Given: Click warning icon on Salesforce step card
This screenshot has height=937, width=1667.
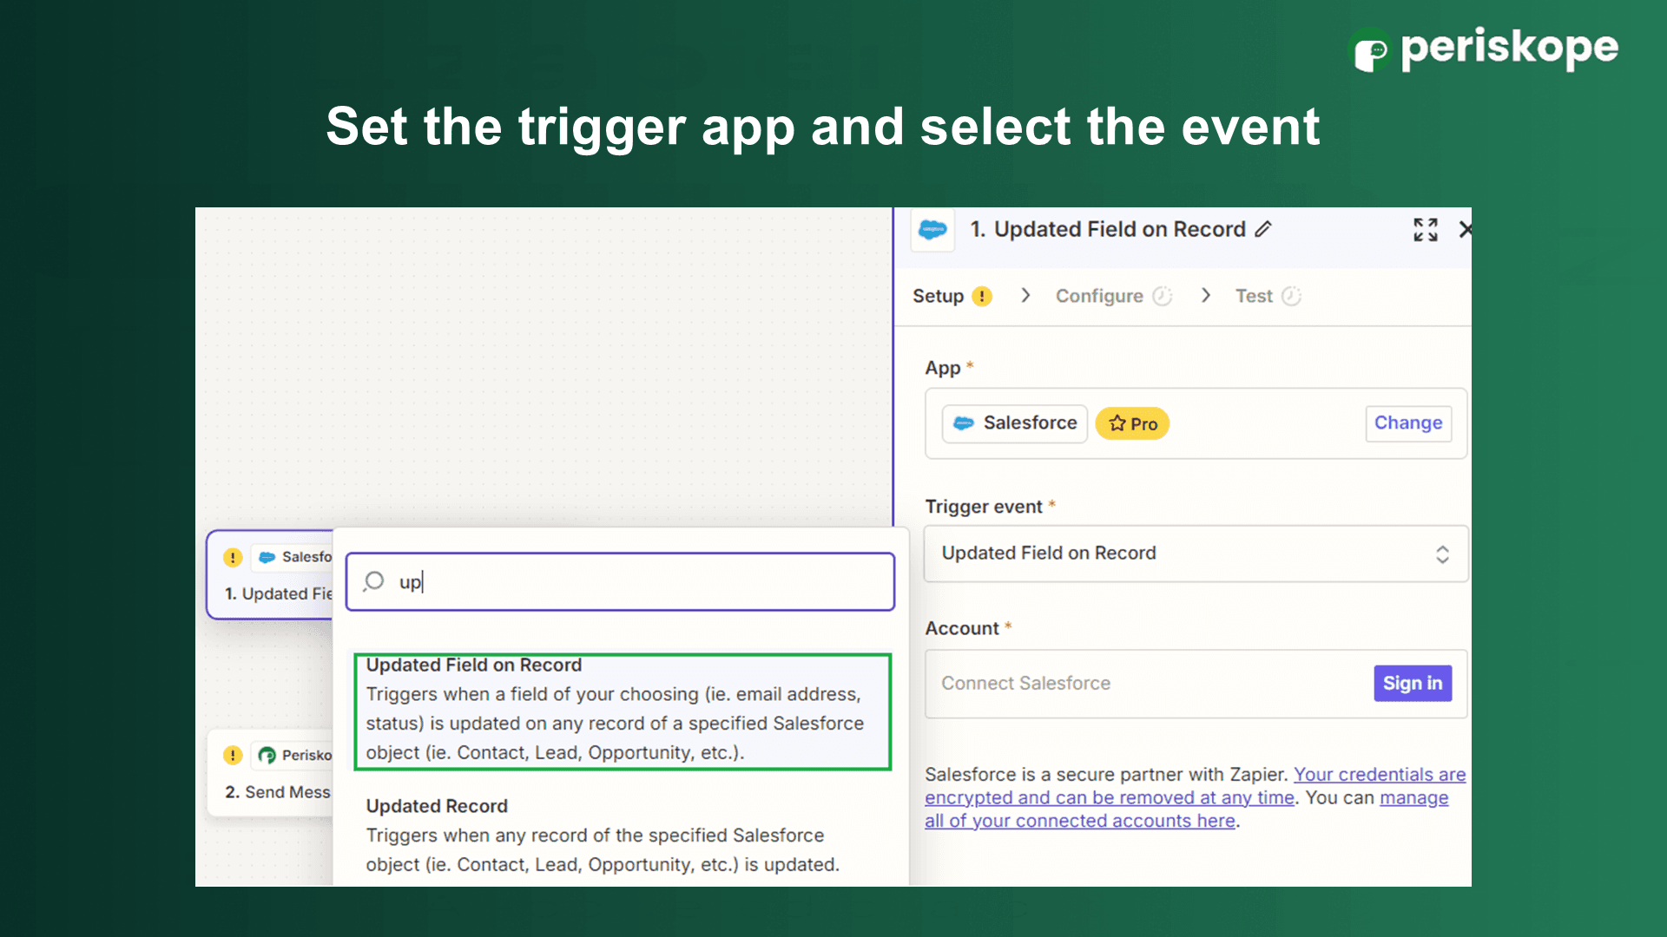Looking at the screenshot, I should tap(233, 557).
